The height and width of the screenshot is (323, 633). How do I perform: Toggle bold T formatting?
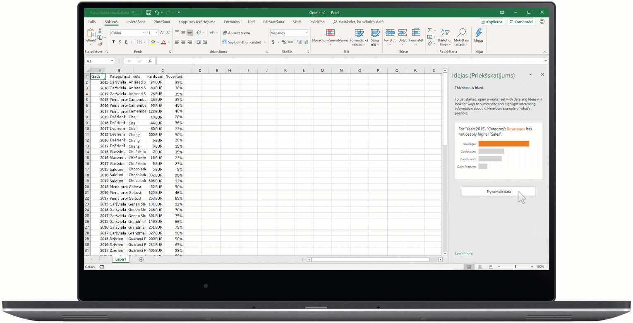(x=114, y=42)
